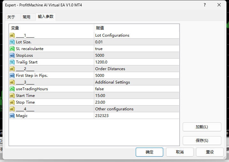
Task: Click the boolean icon next to SL recalculante
Action: (12, 49)
